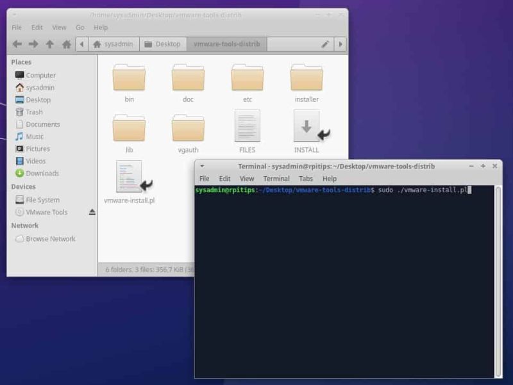Open the Go menu
This screenshot has width=513, height=385.
[x=80, y=28]
